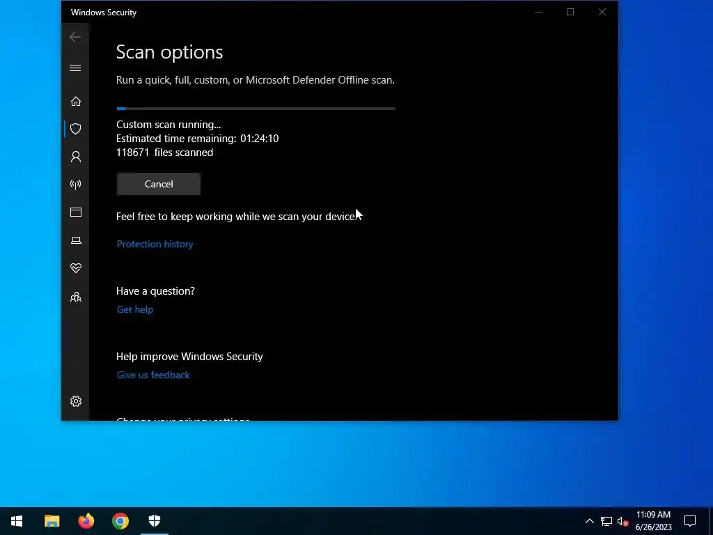Open Firewall & network protection icon
Image resolution: width=713 pixels, height=535 pixels.
pos(76,184)
